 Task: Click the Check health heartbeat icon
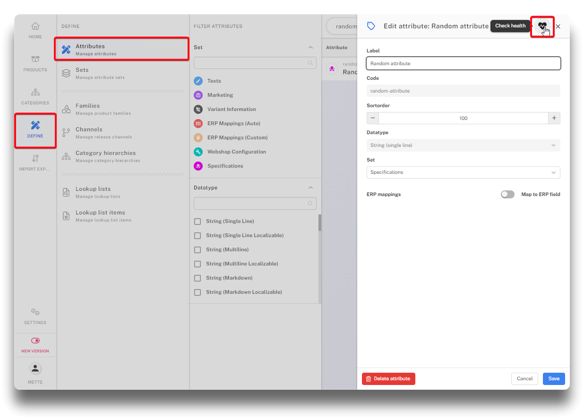(x=542, y=26)
